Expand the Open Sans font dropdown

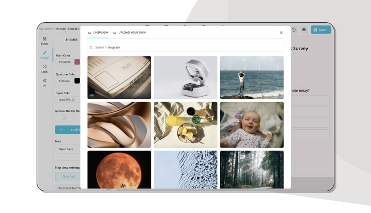click(67, 149)
